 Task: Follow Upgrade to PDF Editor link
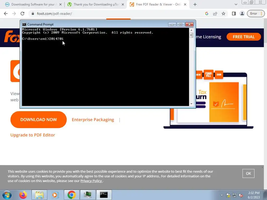point(33,135)
